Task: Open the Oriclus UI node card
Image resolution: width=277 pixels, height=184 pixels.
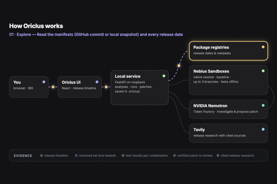Action: [x=79, y=87]
